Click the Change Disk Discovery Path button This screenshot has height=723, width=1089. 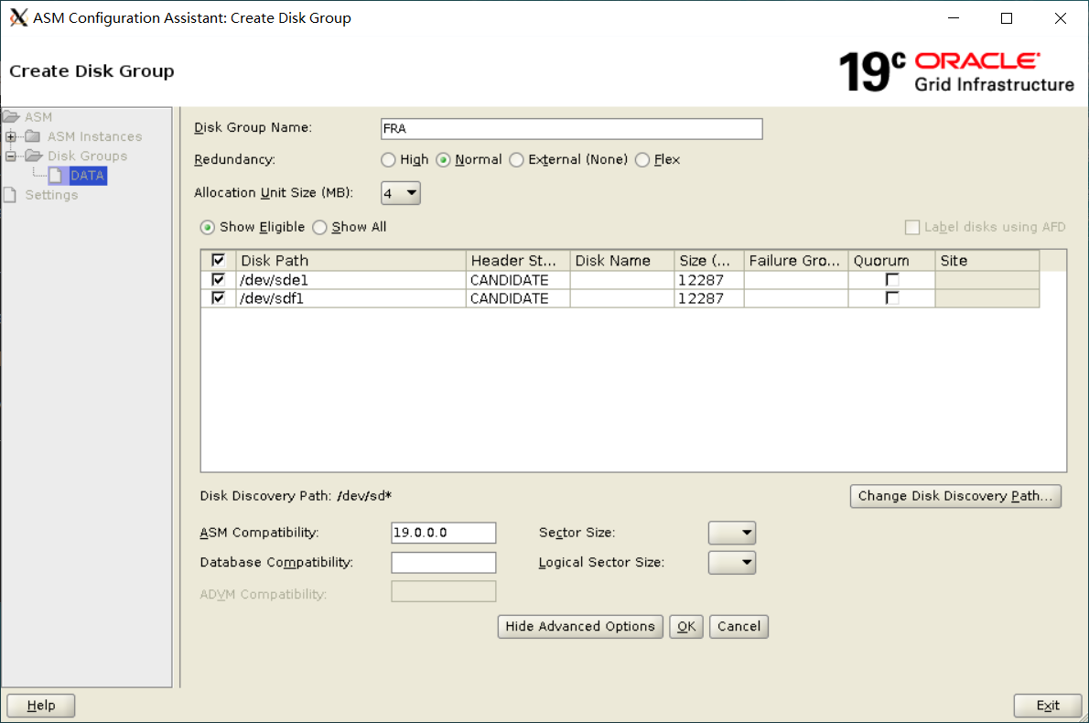[955, 496]
